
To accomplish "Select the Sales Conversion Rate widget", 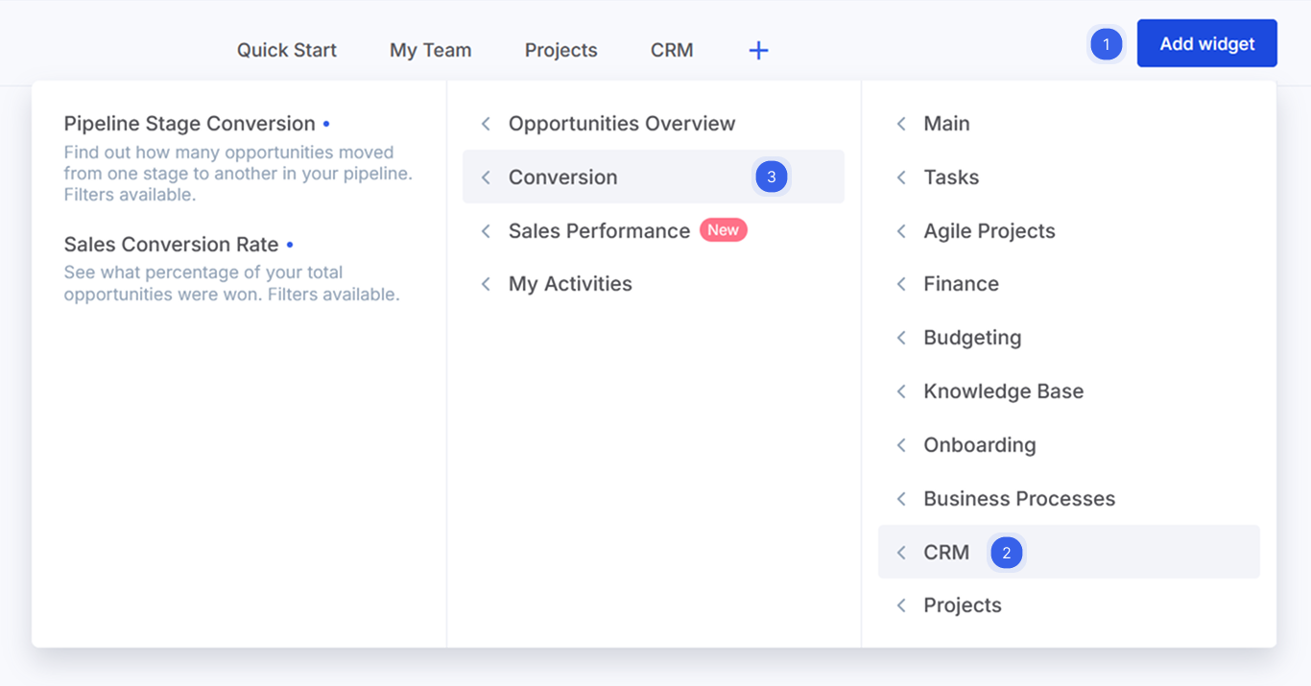I will 171,245.
